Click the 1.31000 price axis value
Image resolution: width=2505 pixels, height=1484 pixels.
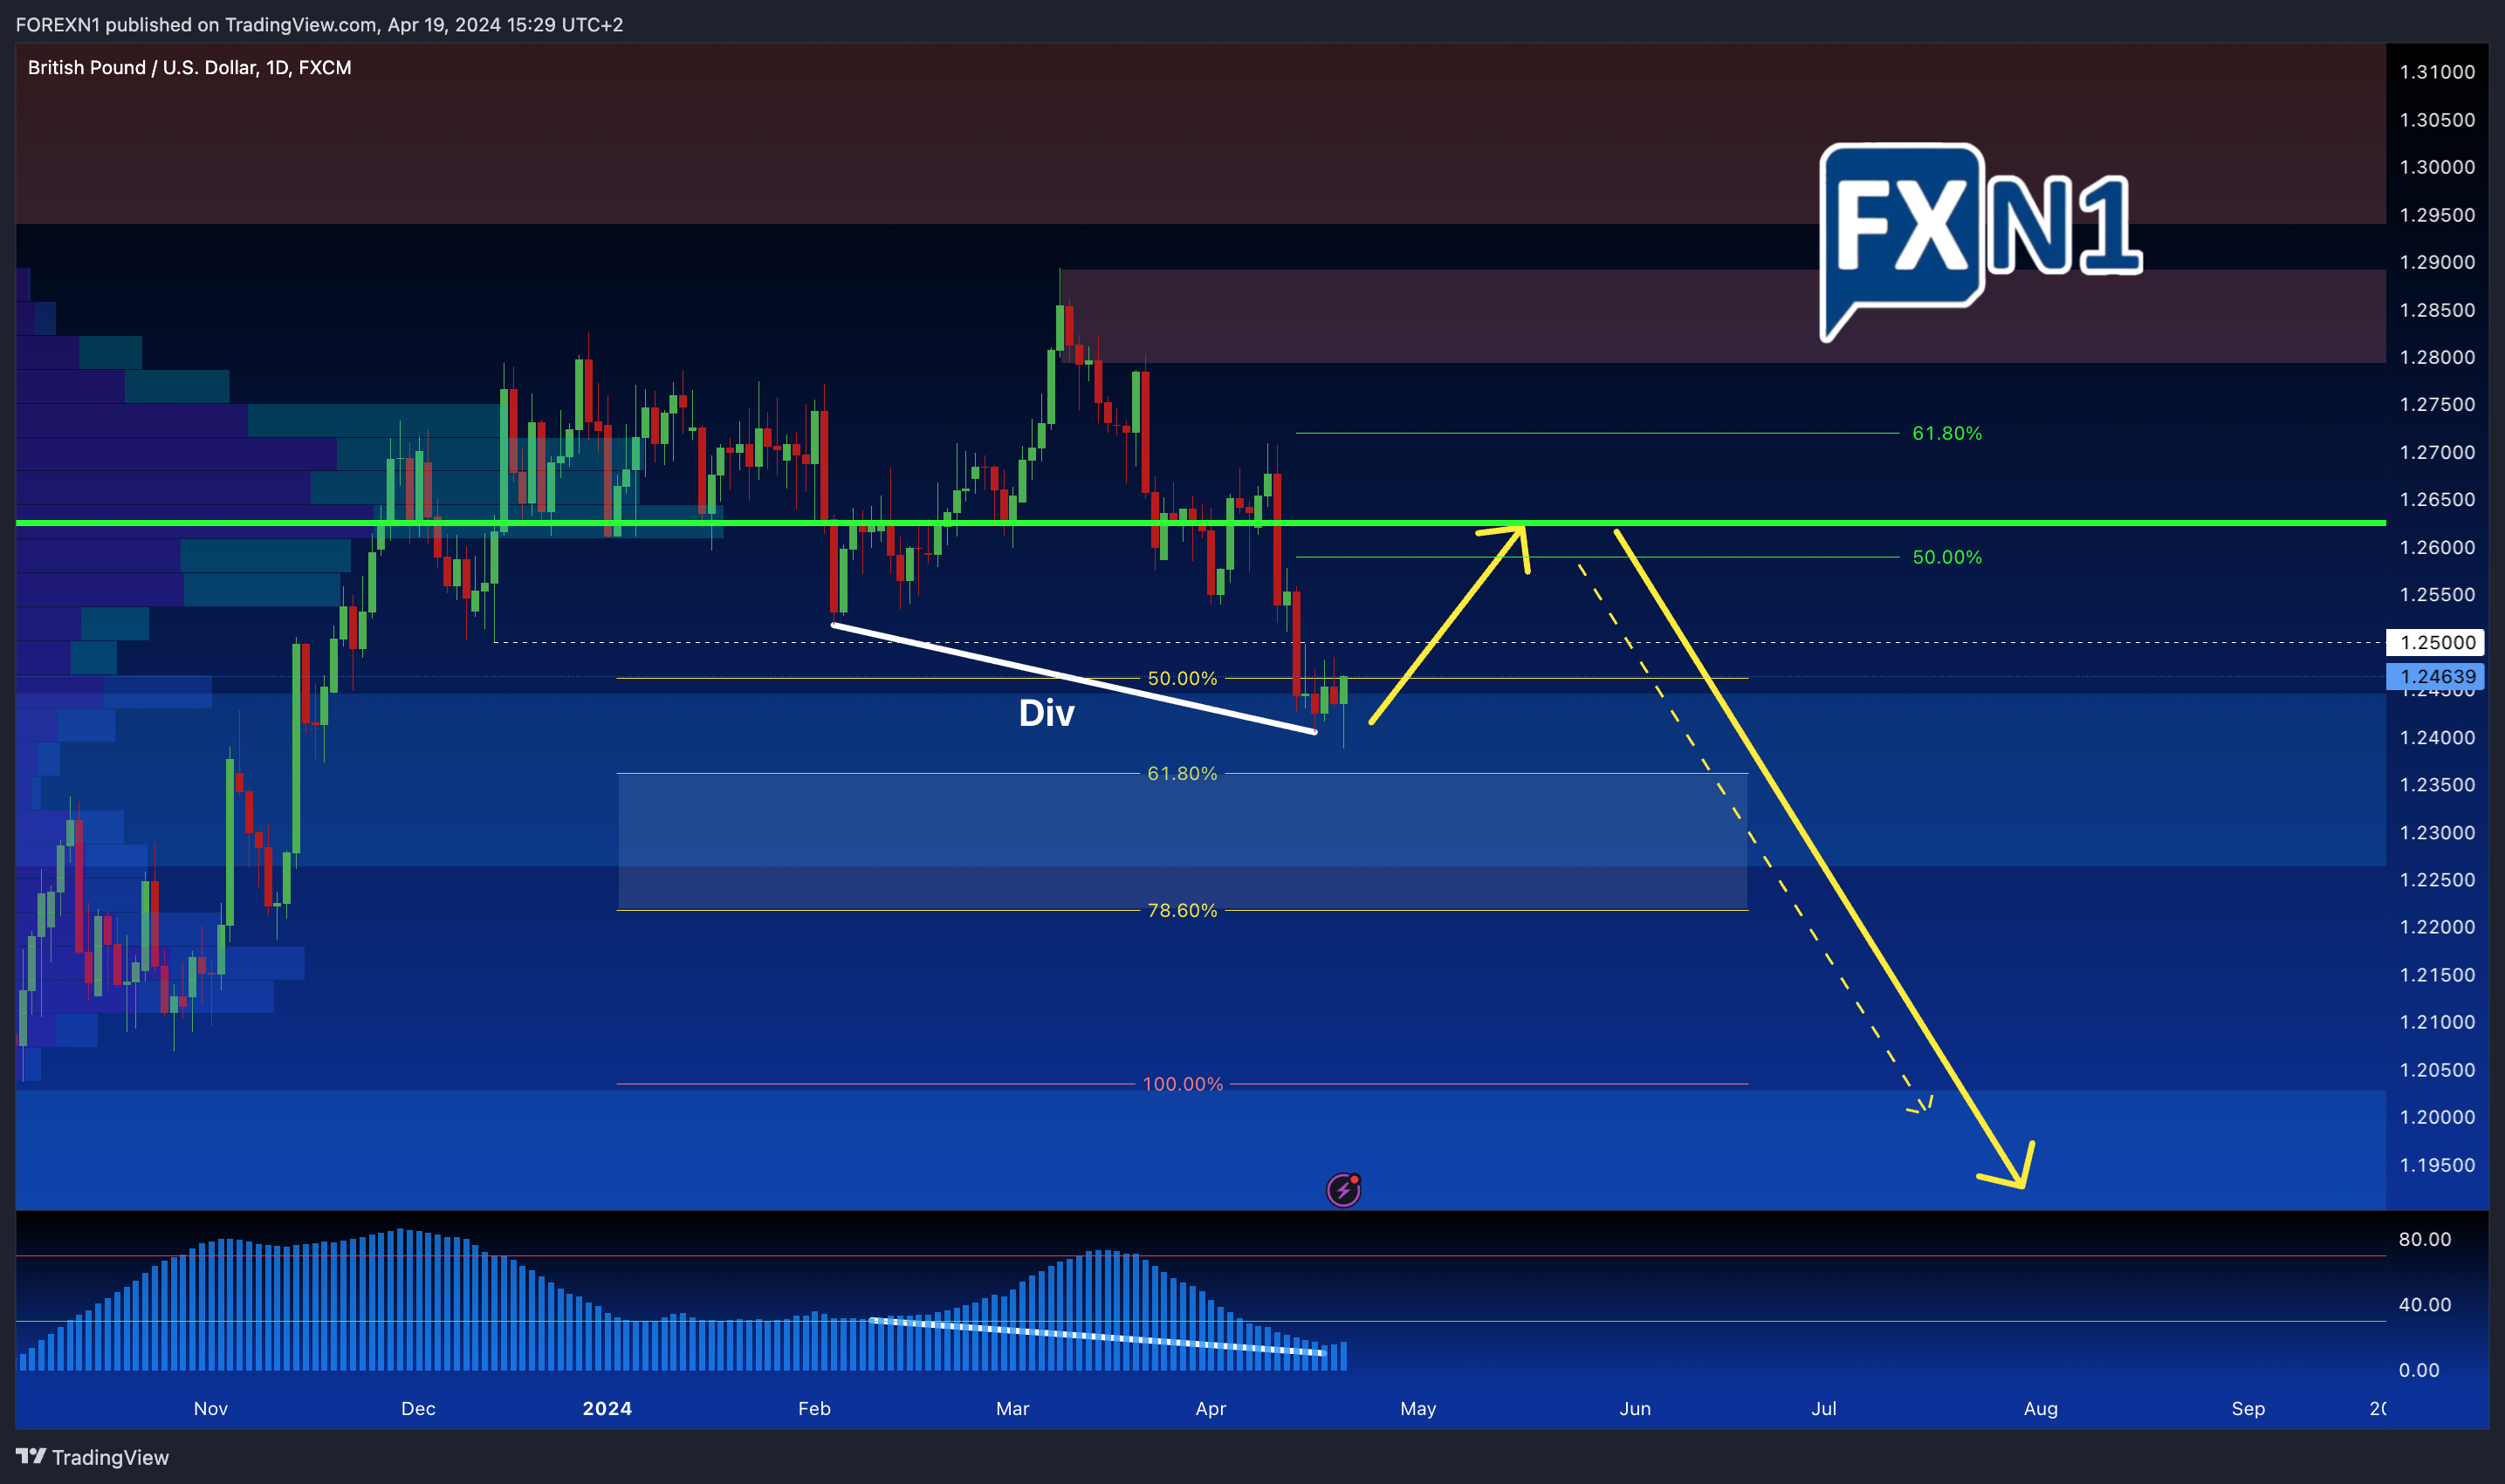point(2437,72)
